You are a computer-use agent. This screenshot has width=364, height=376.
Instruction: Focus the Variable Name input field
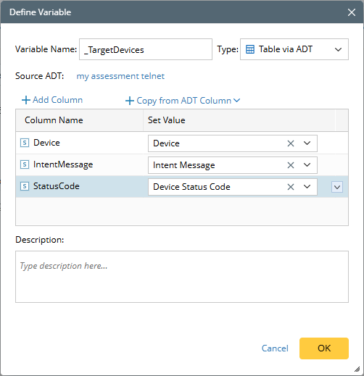click(146, 49)
